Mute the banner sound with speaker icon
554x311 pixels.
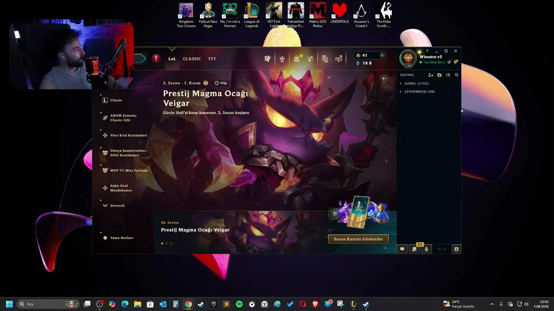pyautogui.click(x=383, y=78)
